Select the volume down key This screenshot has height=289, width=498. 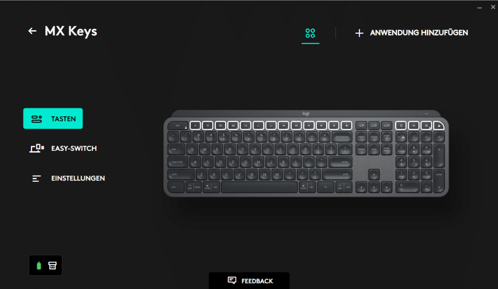[x=334, y=125]
